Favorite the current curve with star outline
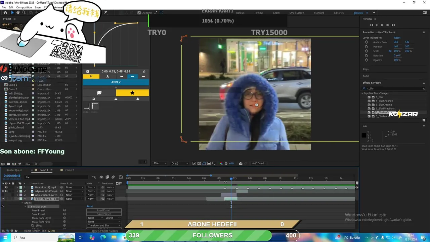Image resolution: width=430 pixels, height=242 pixels. pos(144,71)
